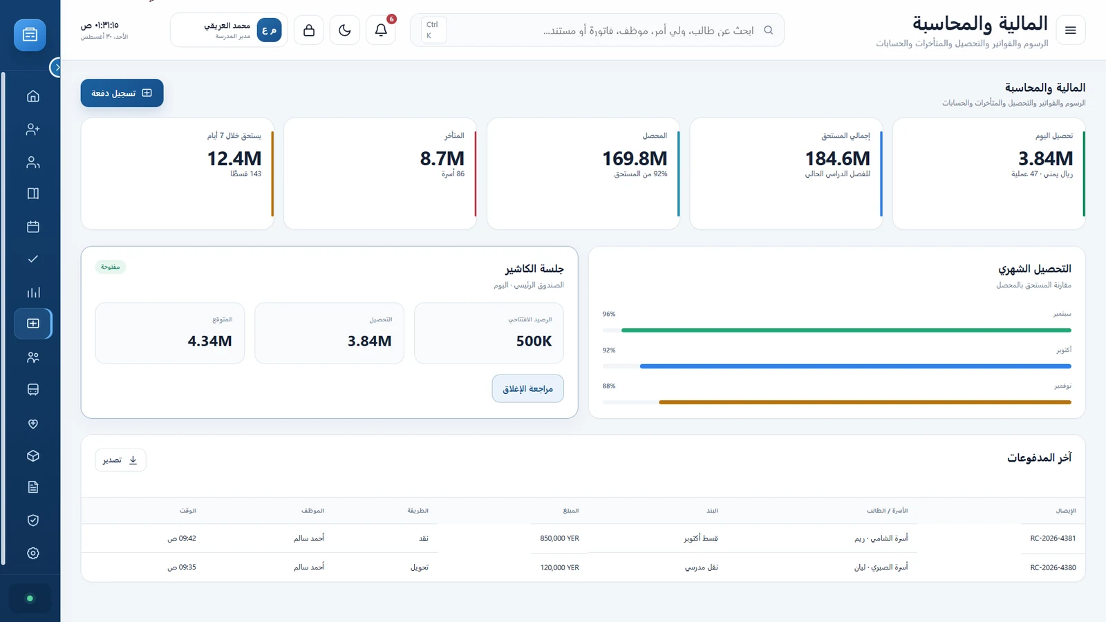Image resolution: width=1106 pixels, height=622 pixels.
Task: Open the box (cube) sidebar icon
Action: pyautogui.click(x=33, y=456)
